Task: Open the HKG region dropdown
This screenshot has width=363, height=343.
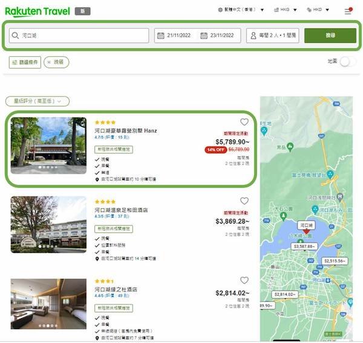Action: [x=286, y=10]
